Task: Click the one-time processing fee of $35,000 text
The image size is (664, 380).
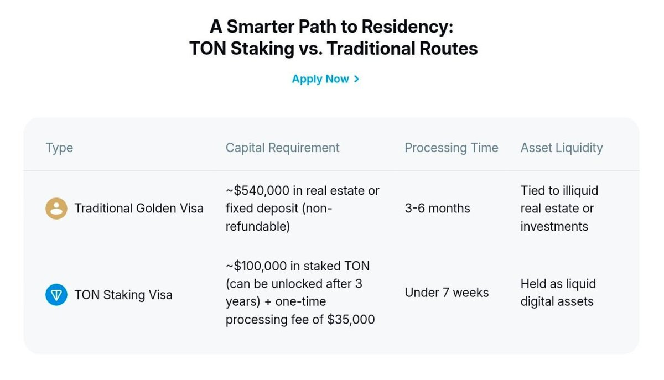Action: [300, 310]
